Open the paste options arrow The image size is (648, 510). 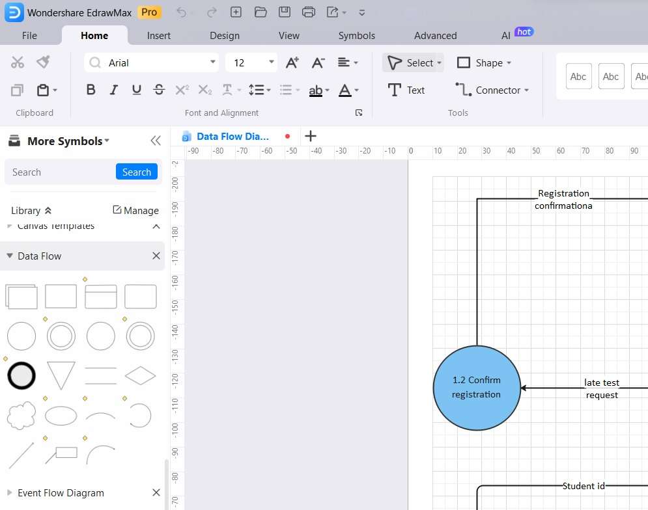coord(55,90)
